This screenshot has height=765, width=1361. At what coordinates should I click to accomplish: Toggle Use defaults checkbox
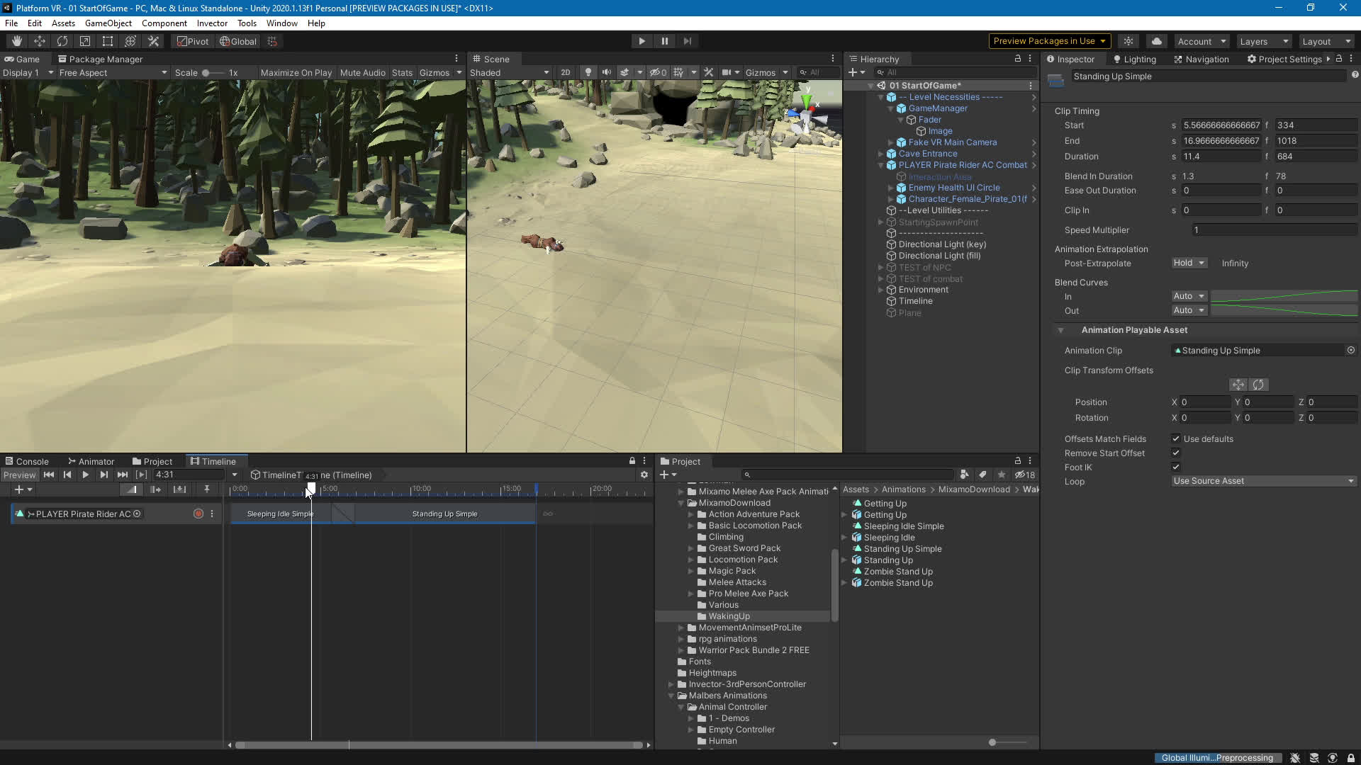pyautogui.click(x=1176, y=438)
